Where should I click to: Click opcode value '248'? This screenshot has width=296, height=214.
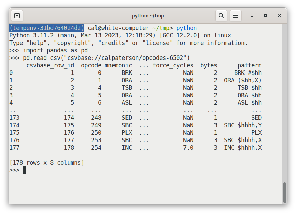pos(96,118)
